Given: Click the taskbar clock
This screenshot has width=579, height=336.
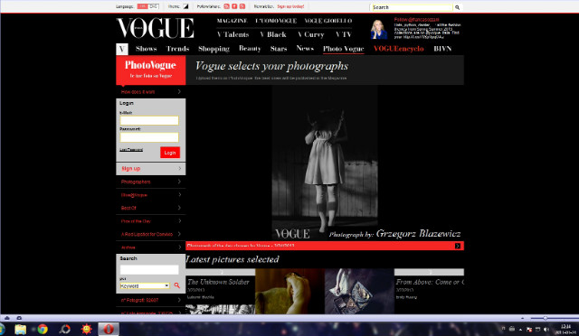Looking at the screenshot, I should pos(565,329).
